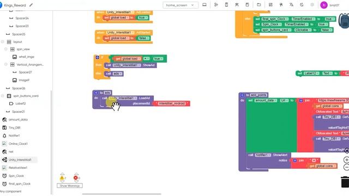Select Notifier1 component
The width and height of the screenshot is (349, 196).
(x=14, y=136)
